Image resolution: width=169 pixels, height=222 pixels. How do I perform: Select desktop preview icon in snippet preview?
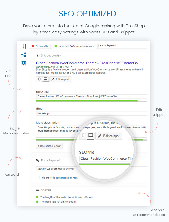point(46,79)
